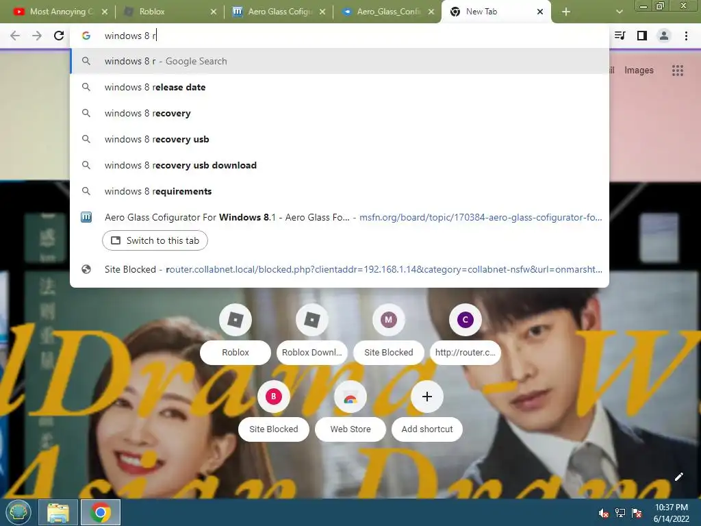
Task: Toggle the side panel icon
Action: 642,36
